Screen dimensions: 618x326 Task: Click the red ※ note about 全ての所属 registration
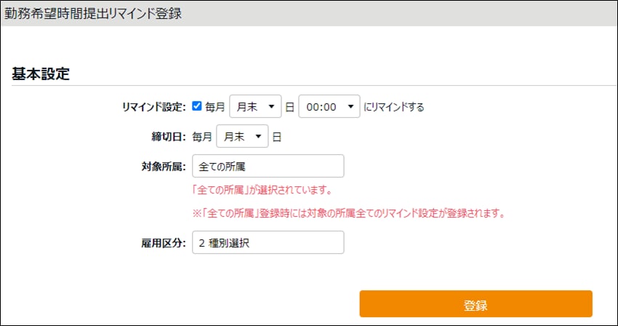coord(348,214)
